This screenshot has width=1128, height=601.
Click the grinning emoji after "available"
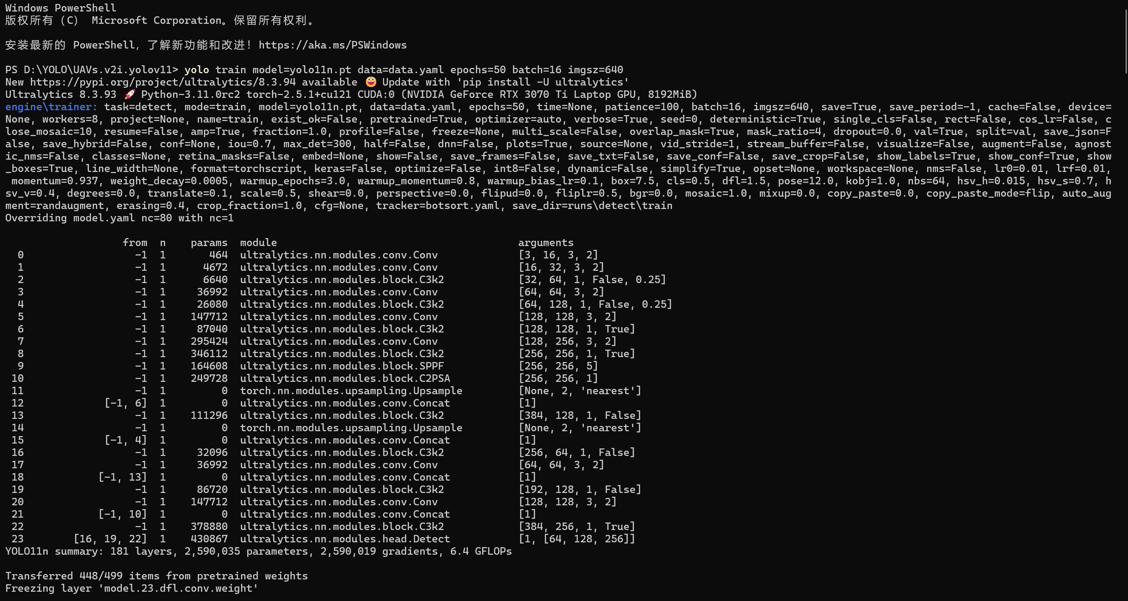point(370,82)
